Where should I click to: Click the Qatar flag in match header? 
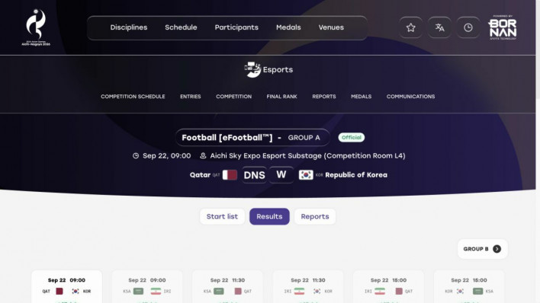tap(230, 174)
